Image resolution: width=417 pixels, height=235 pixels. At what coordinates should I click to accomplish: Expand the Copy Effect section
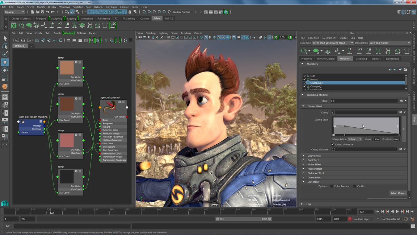click(x=303, y=156)
